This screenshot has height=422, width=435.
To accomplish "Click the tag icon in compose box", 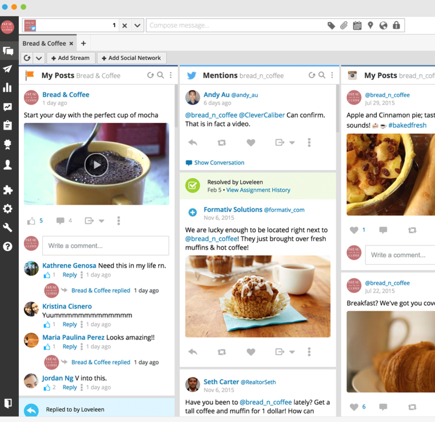I will [331, 25].
